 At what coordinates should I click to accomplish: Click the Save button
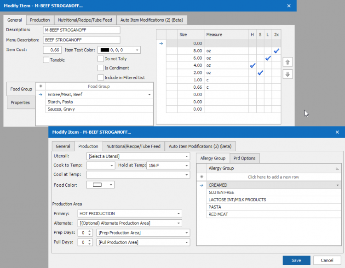click(296, 260)
